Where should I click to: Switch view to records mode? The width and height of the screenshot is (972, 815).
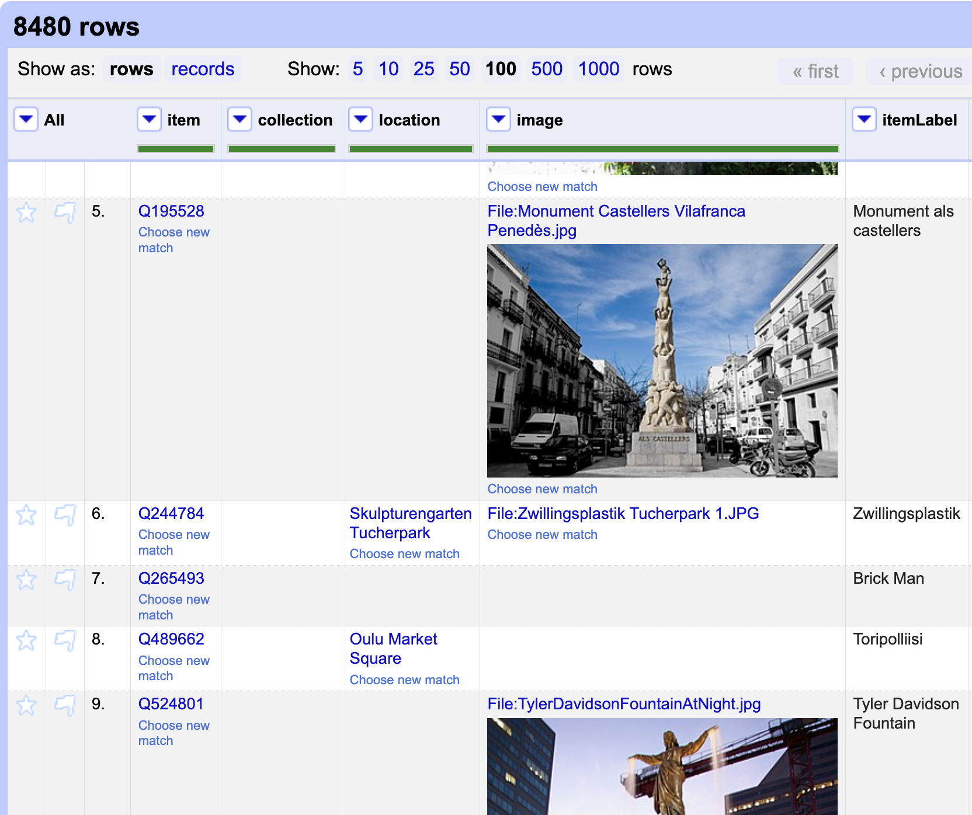pyautogui.click(x=203, y=69)
